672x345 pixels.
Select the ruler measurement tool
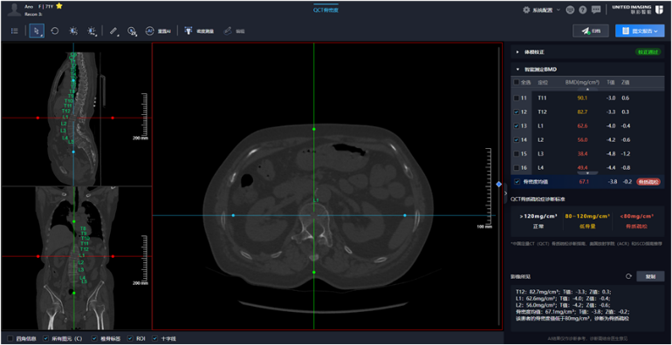pyautogui.click(x=113, y=30)
